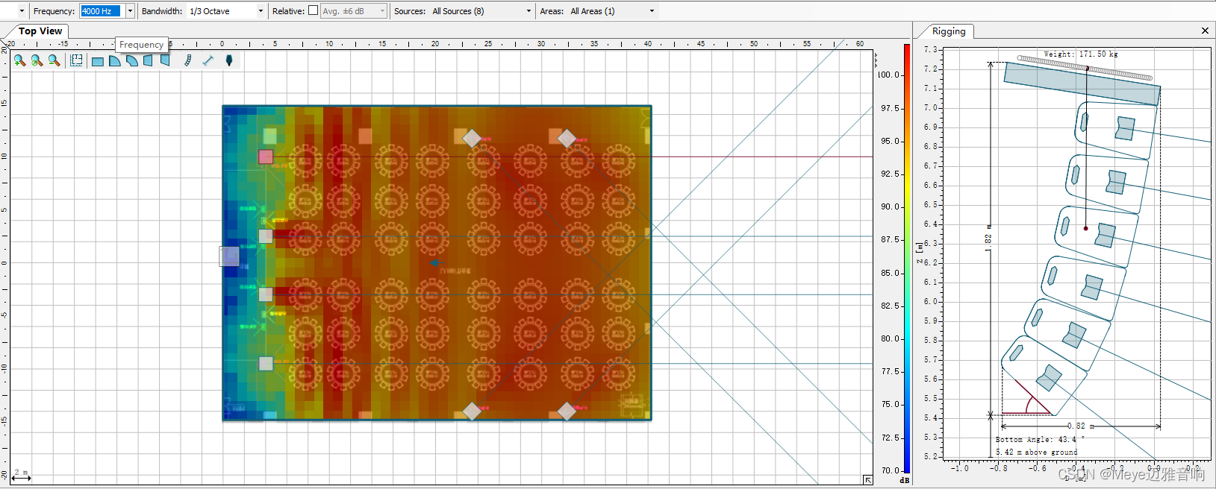Select the blue square source left of map
The image size is (1216, 489).
click(x=229, y=256)
